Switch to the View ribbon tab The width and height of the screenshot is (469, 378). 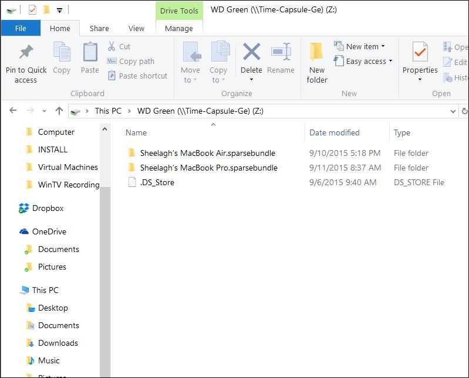[136, 28]
